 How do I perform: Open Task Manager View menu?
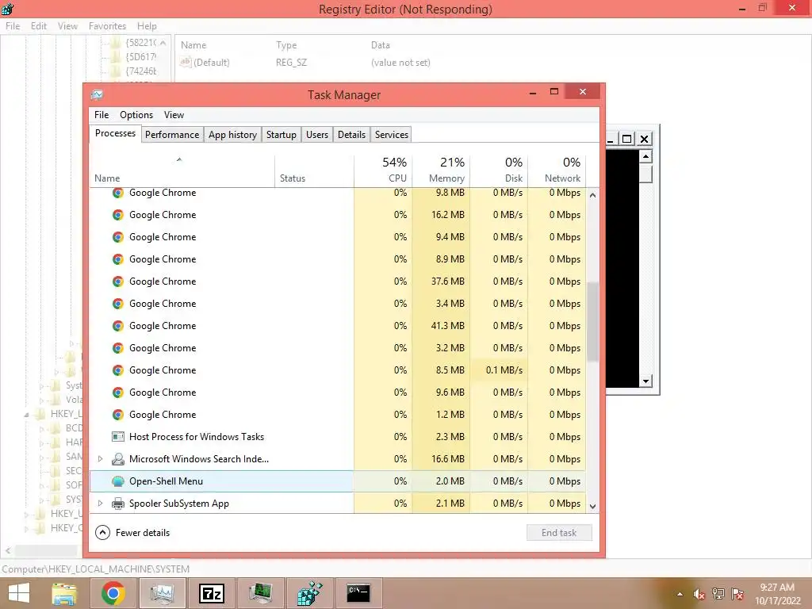click(174, 115)
